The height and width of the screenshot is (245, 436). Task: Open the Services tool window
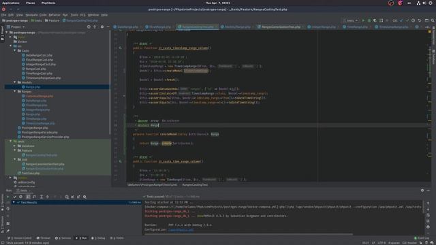tap(63, 238)
